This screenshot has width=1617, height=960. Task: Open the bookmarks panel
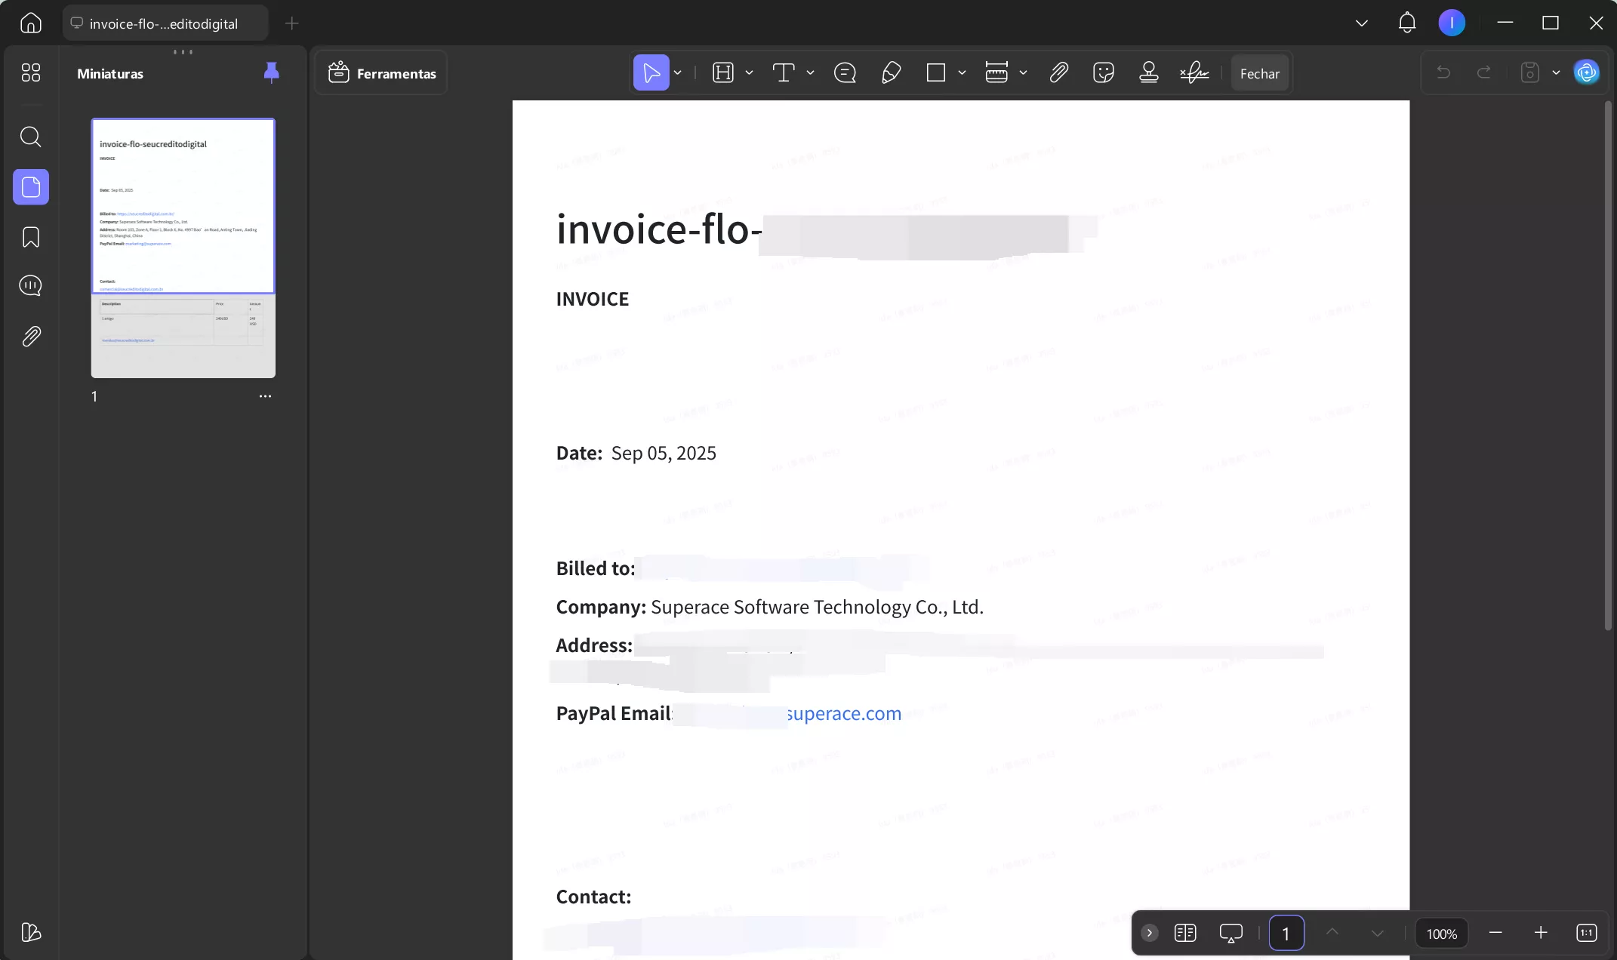tap(30, 237)
